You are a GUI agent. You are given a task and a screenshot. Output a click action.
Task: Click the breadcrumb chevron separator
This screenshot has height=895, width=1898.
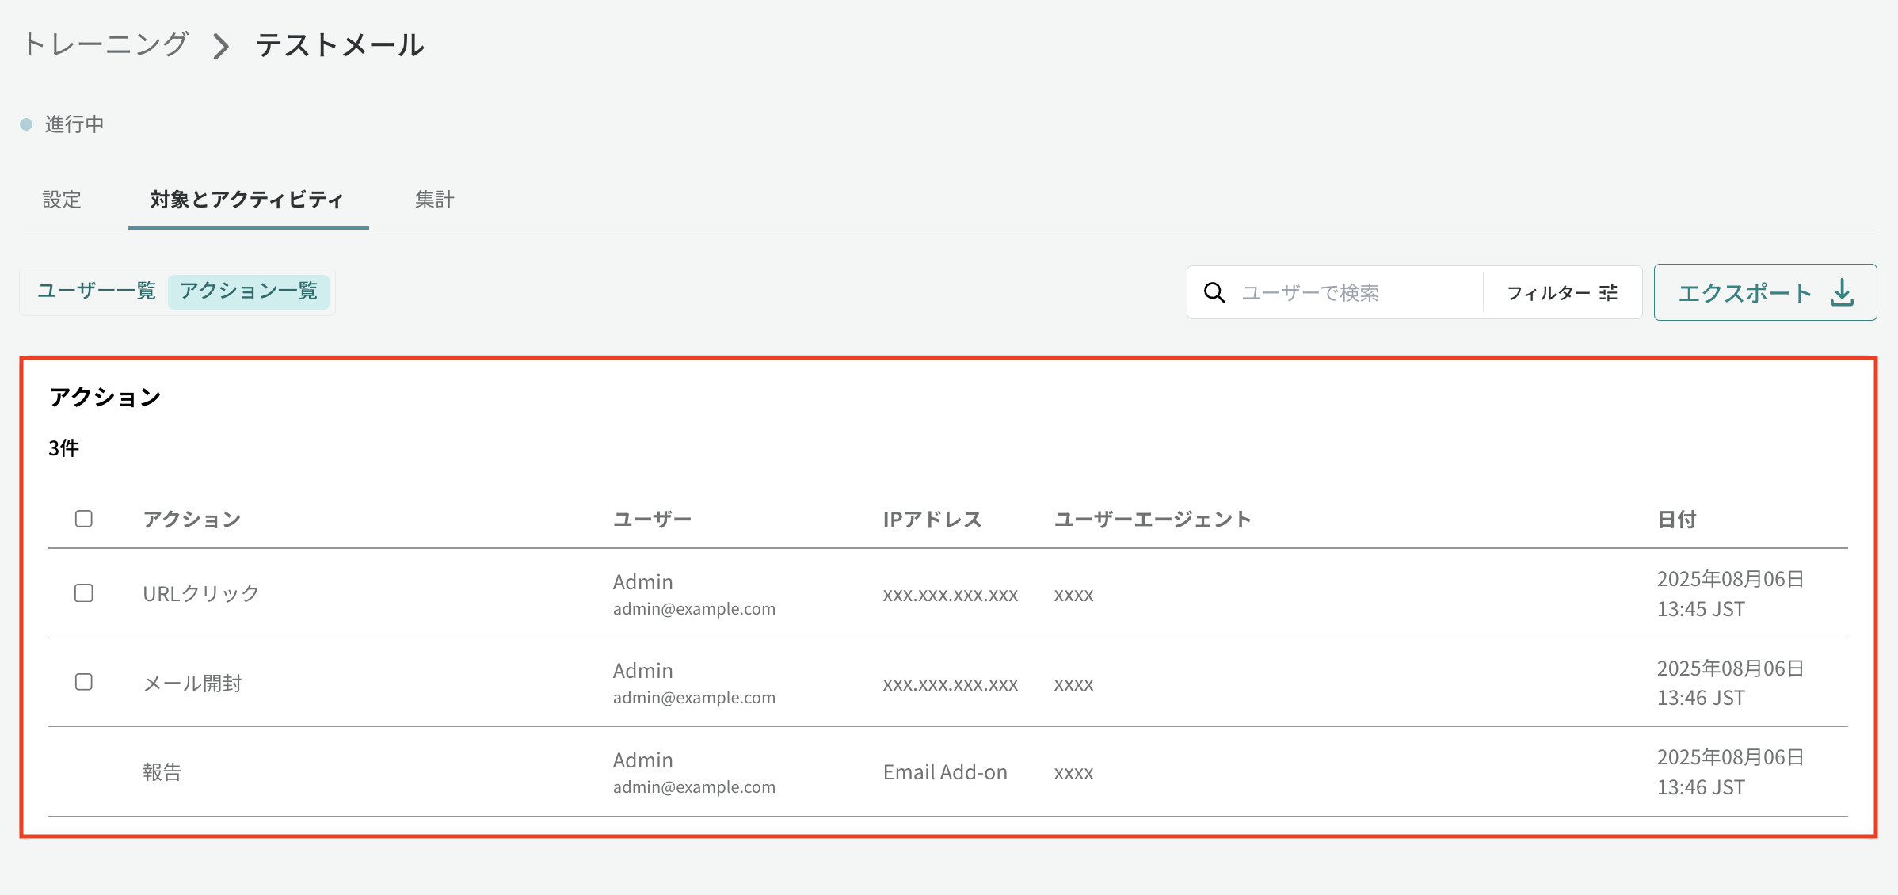coord(221,46)
